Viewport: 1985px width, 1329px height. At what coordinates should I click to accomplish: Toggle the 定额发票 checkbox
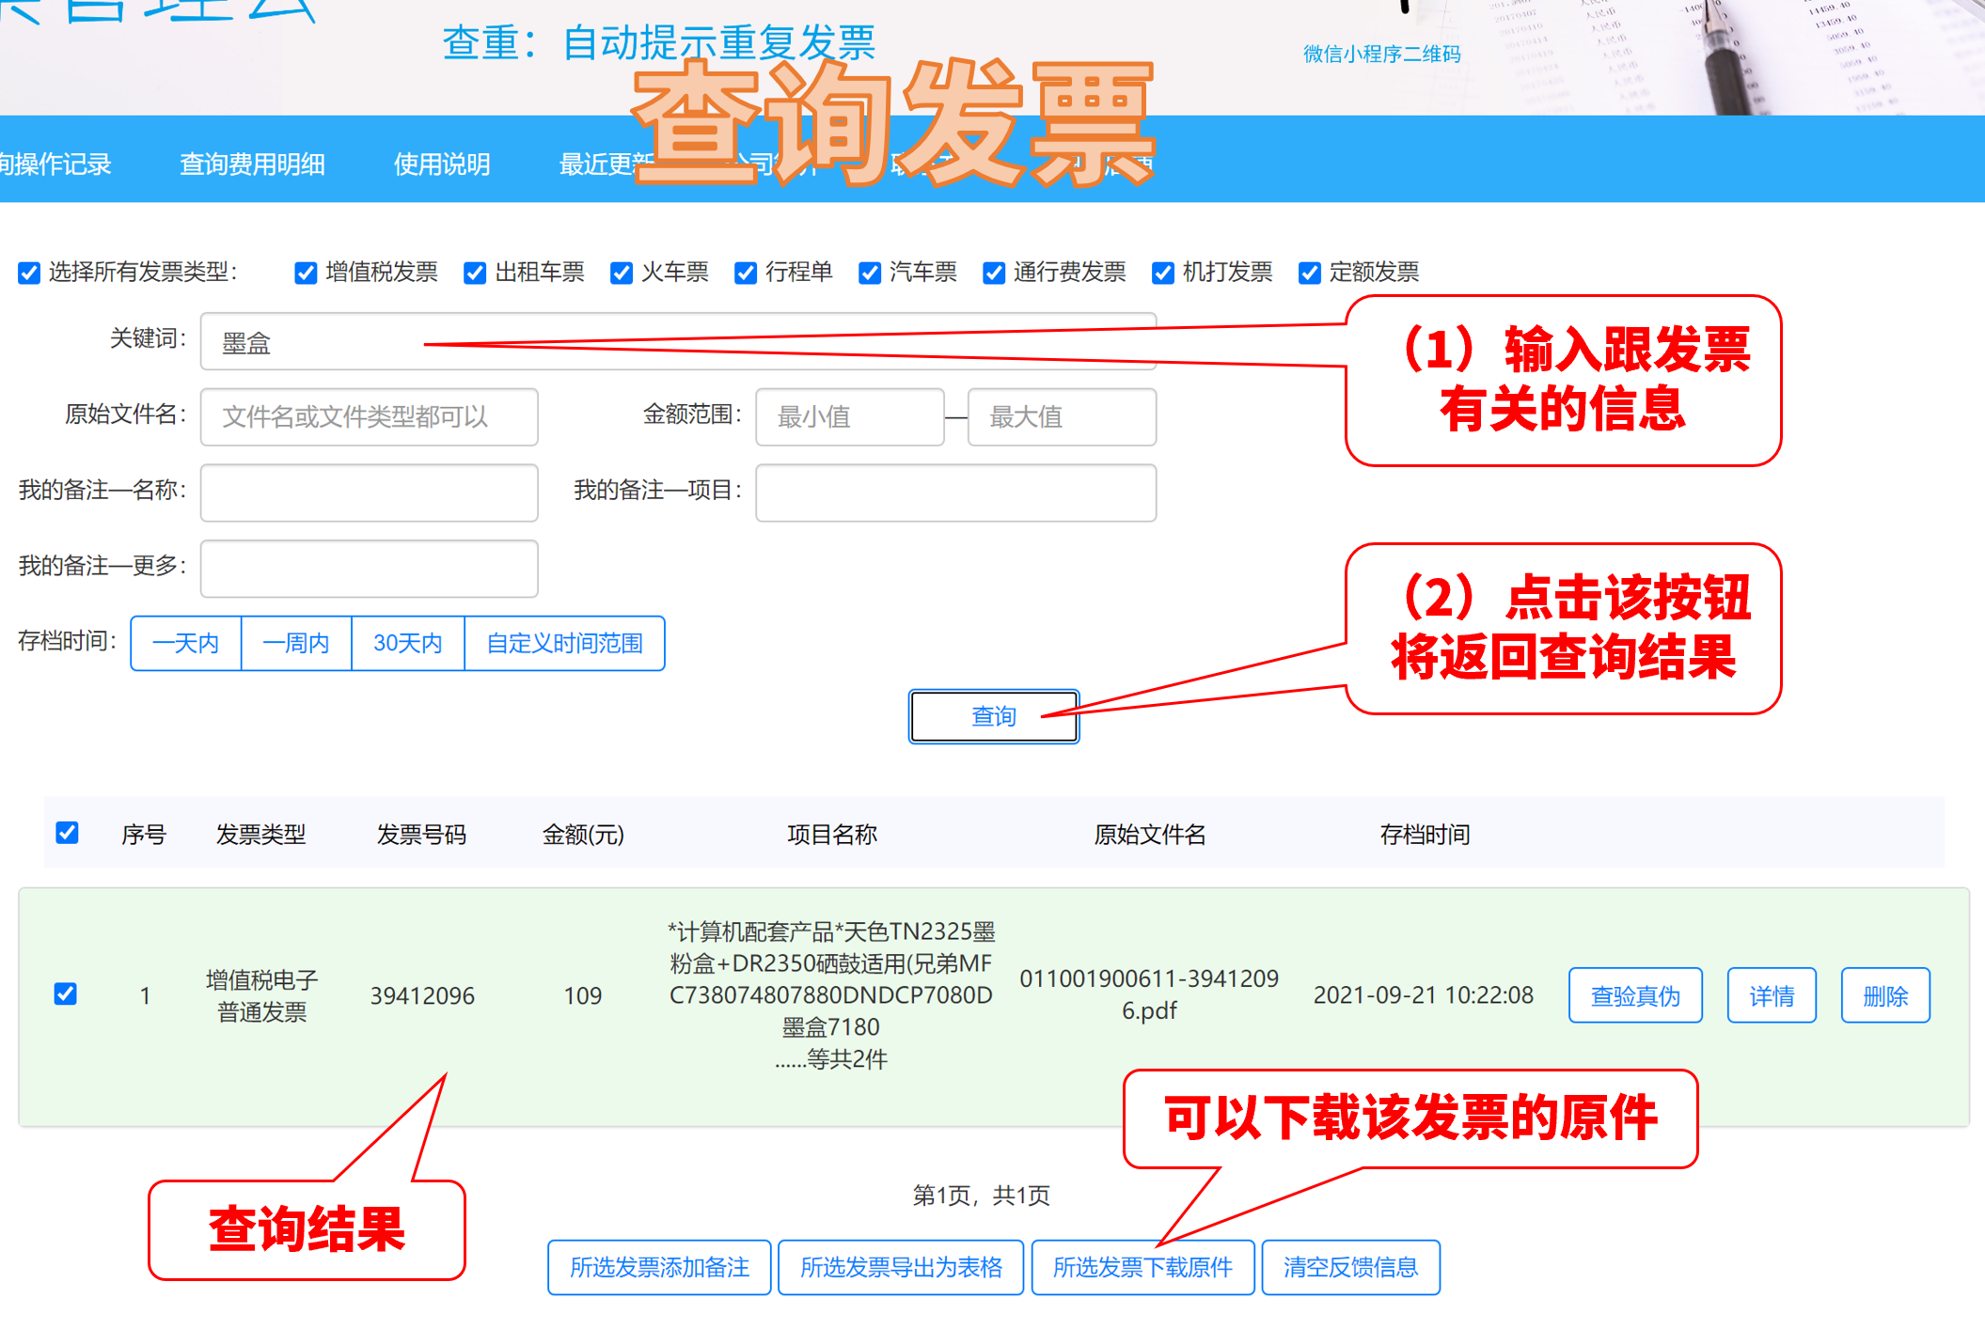[x=1310, y=273]
